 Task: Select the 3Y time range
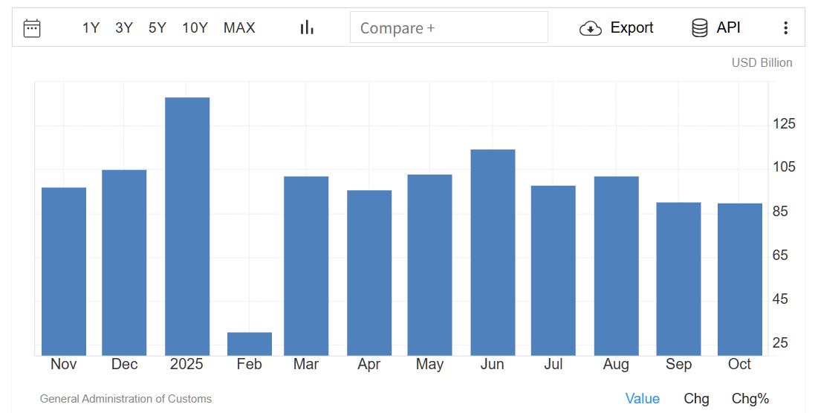(x=124, y=28)
